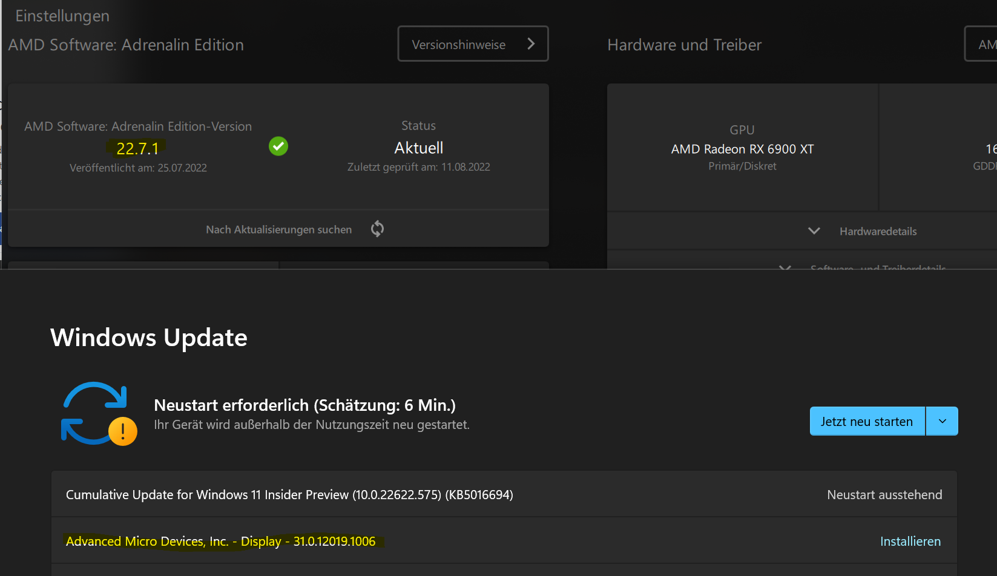The image size is (997, 576).
Task: Click the Primär/Diskret label under GPU
Action: (742, 166)
